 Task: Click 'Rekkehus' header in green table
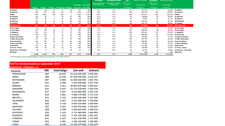point(52,8)
